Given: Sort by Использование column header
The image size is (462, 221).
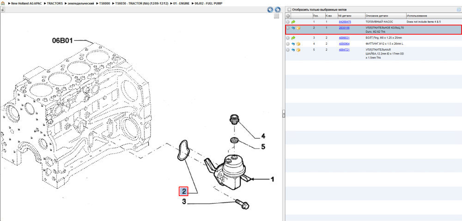Looking at the screenshot, I should click(434, 16).
